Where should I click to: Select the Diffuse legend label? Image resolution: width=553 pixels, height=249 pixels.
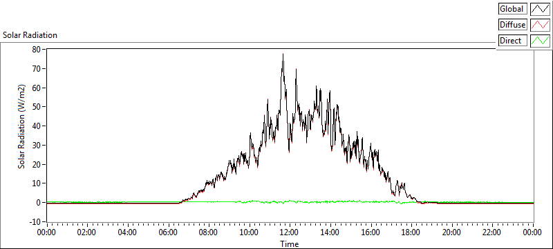(512, 25)
